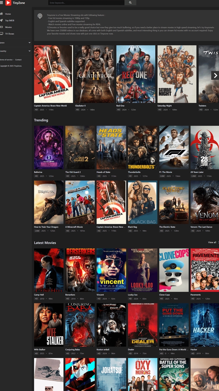This screenshot has height=391, width=219.
Task: Open the Ballerina poster
Action: [49, 148]
